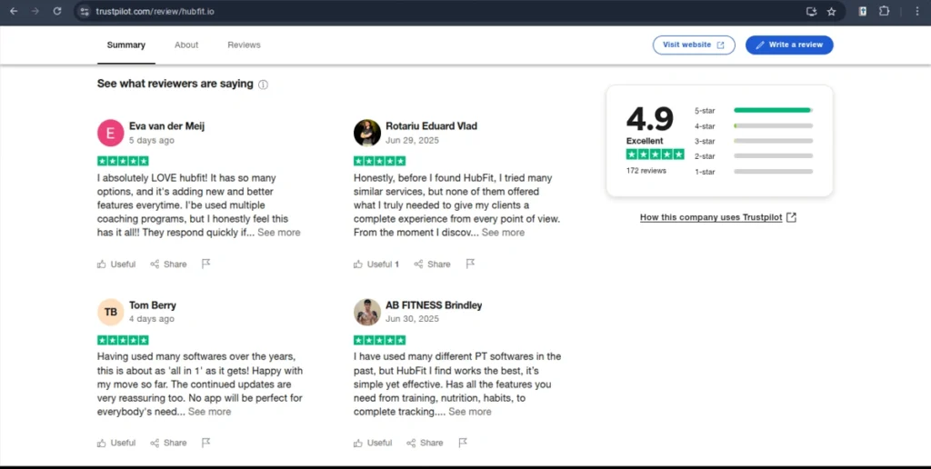Click the browser forward arrow
This screenshot has width=931, height=469.
(35, 11)
